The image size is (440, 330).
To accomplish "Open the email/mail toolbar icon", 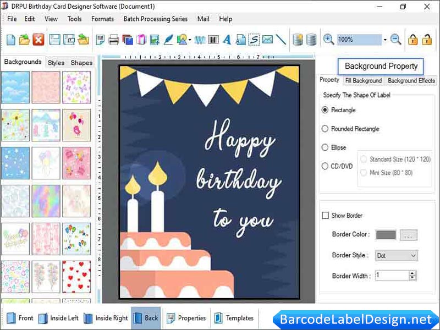I will 267,40.
